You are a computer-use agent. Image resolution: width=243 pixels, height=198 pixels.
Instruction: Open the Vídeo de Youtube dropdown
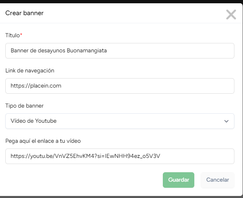[120, 121]
